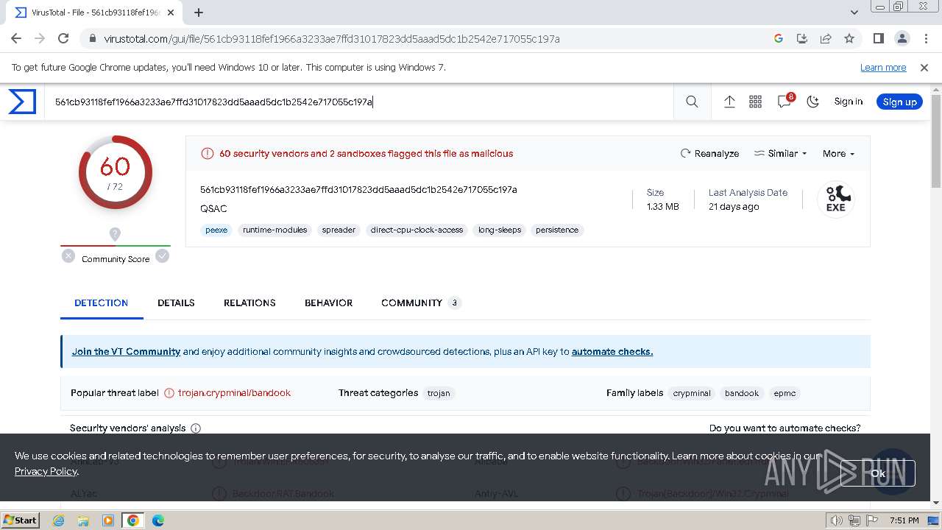Image resolution: width=942 pixels, height=530 pixels.
Task: Click the volume icon in system tray
Action: tap(837, 520)
